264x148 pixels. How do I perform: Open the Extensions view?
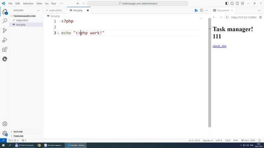[5, 49]
